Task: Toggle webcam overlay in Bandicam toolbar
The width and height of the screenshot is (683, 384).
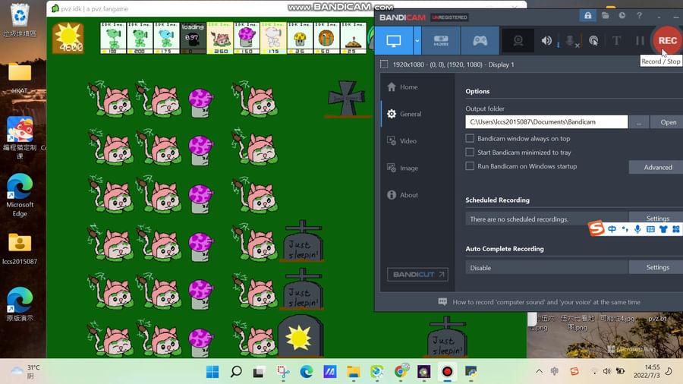Action: click(x=518, y=41)
